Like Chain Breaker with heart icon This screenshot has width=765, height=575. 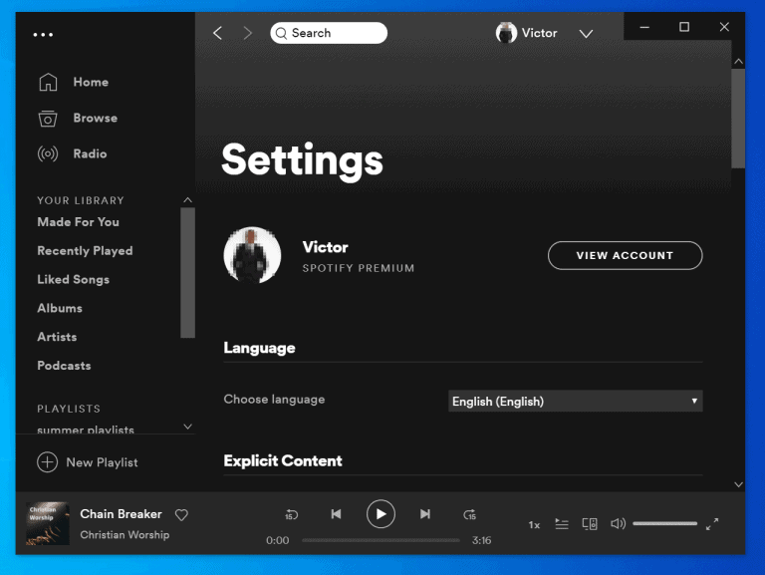[x=181, y=515]
